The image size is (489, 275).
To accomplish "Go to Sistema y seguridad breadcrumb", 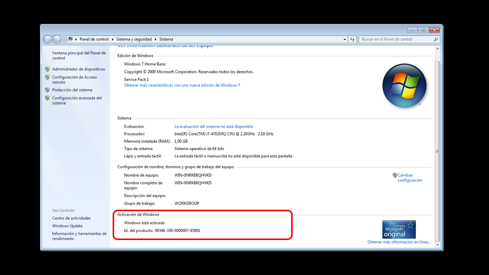I will coord(134,39).
